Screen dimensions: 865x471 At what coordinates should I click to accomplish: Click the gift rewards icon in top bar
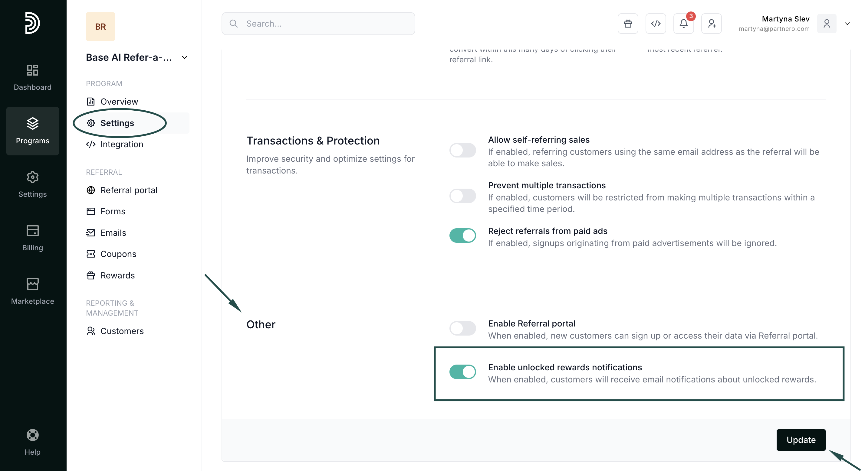(628, 24)
